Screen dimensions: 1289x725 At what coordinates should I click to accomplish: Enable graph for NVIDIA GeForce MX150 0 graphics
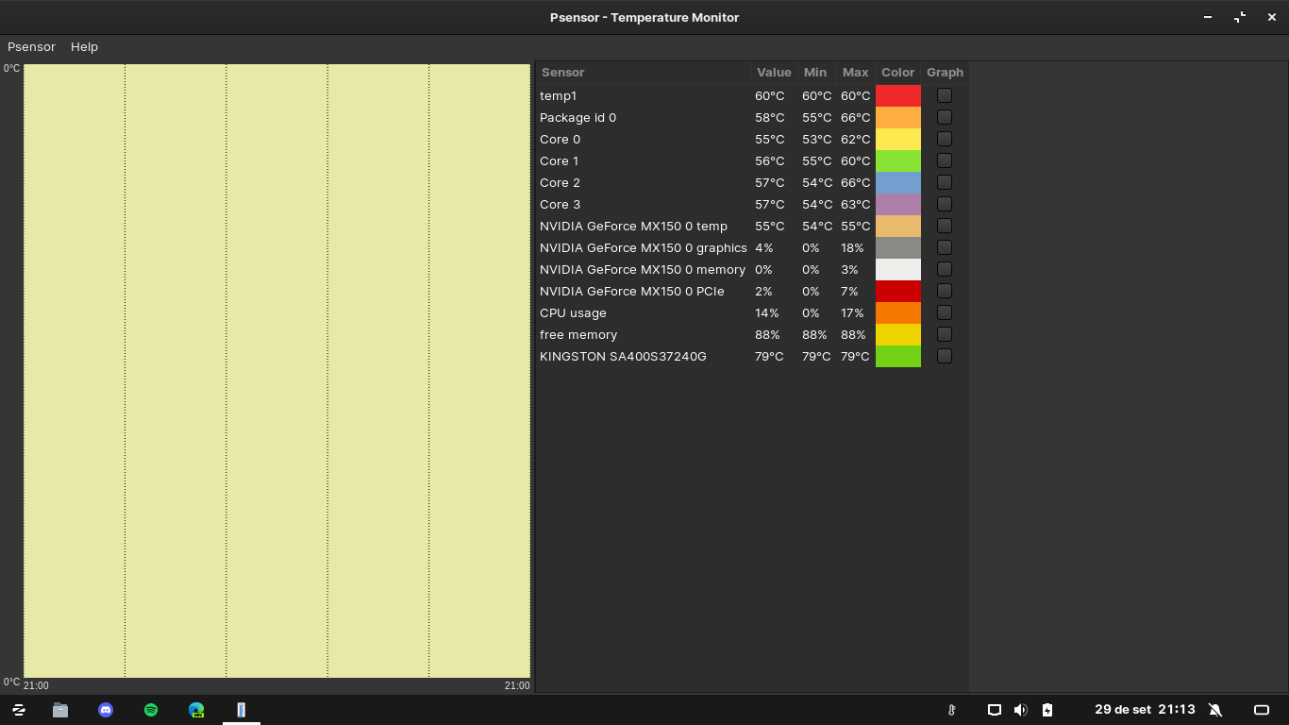tap(945, 247)
